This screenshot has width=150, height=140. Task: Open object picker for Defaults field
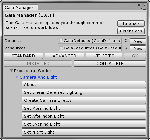point(126,41)
